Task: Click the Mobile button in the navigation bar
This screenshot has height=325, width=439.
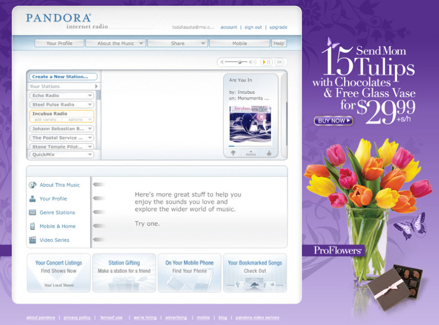Action: pyautogui.click(x=239, y=43)
